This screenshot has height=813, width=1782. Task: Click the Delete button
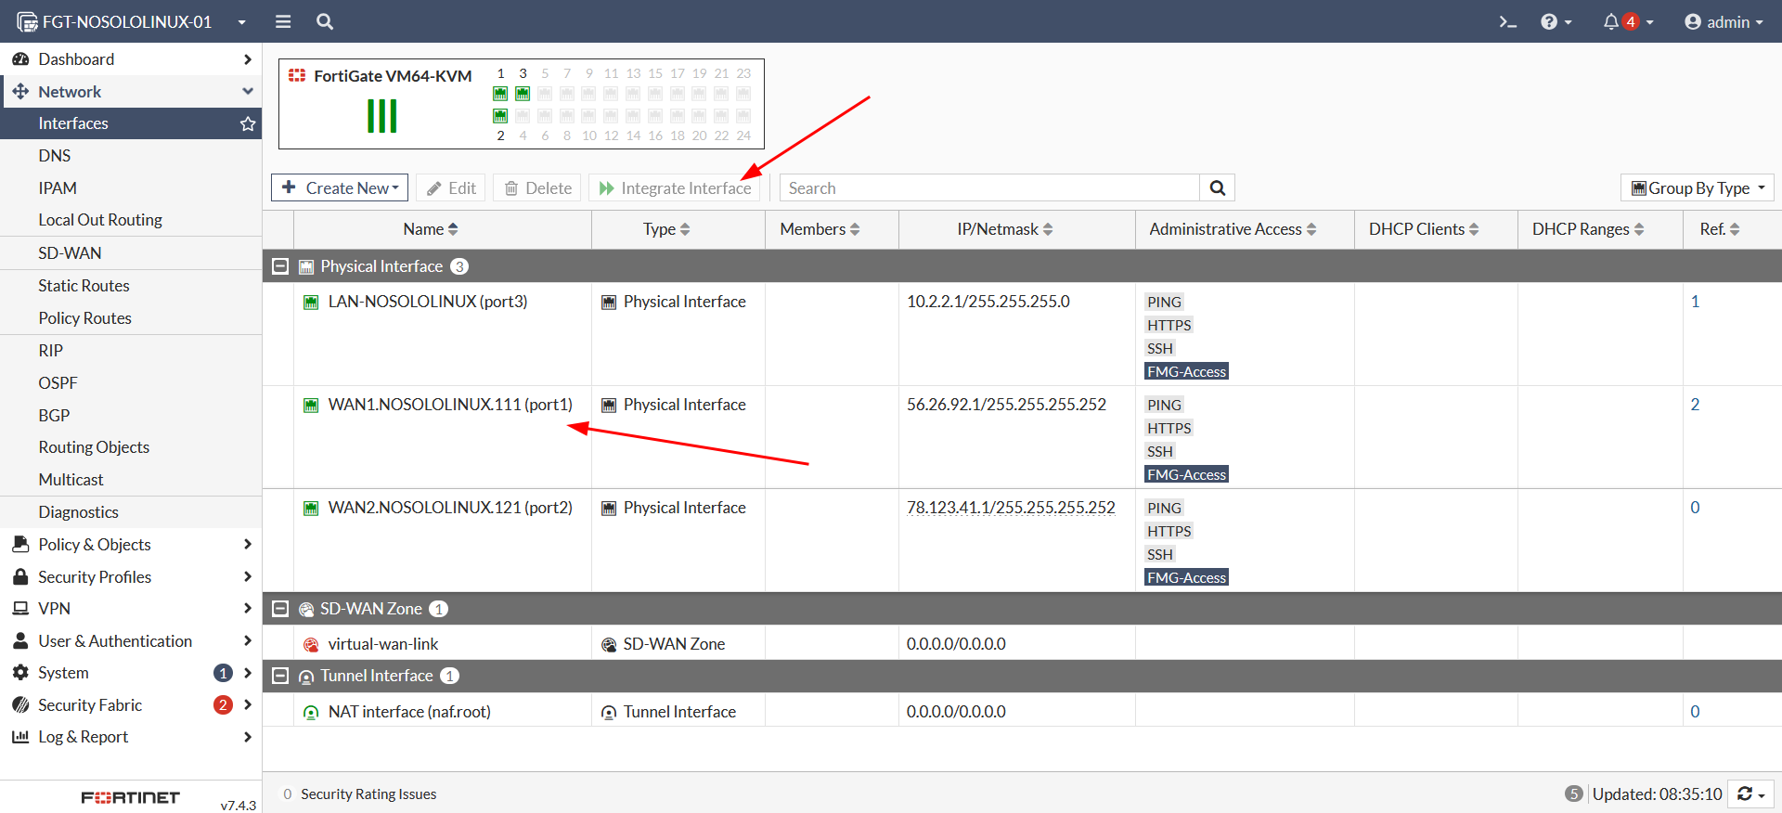pyautogui.click(x=537, y=187)
